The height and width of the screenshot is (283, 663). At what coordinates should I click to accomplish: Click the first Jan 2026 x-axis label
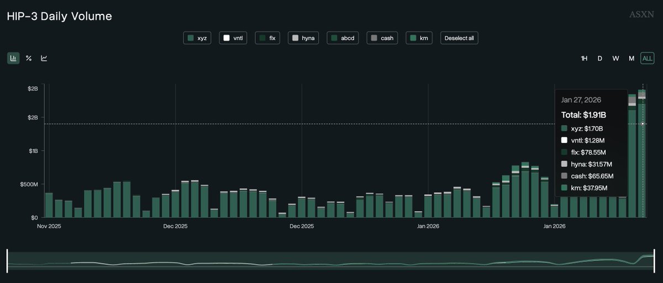tap(428, 226)
